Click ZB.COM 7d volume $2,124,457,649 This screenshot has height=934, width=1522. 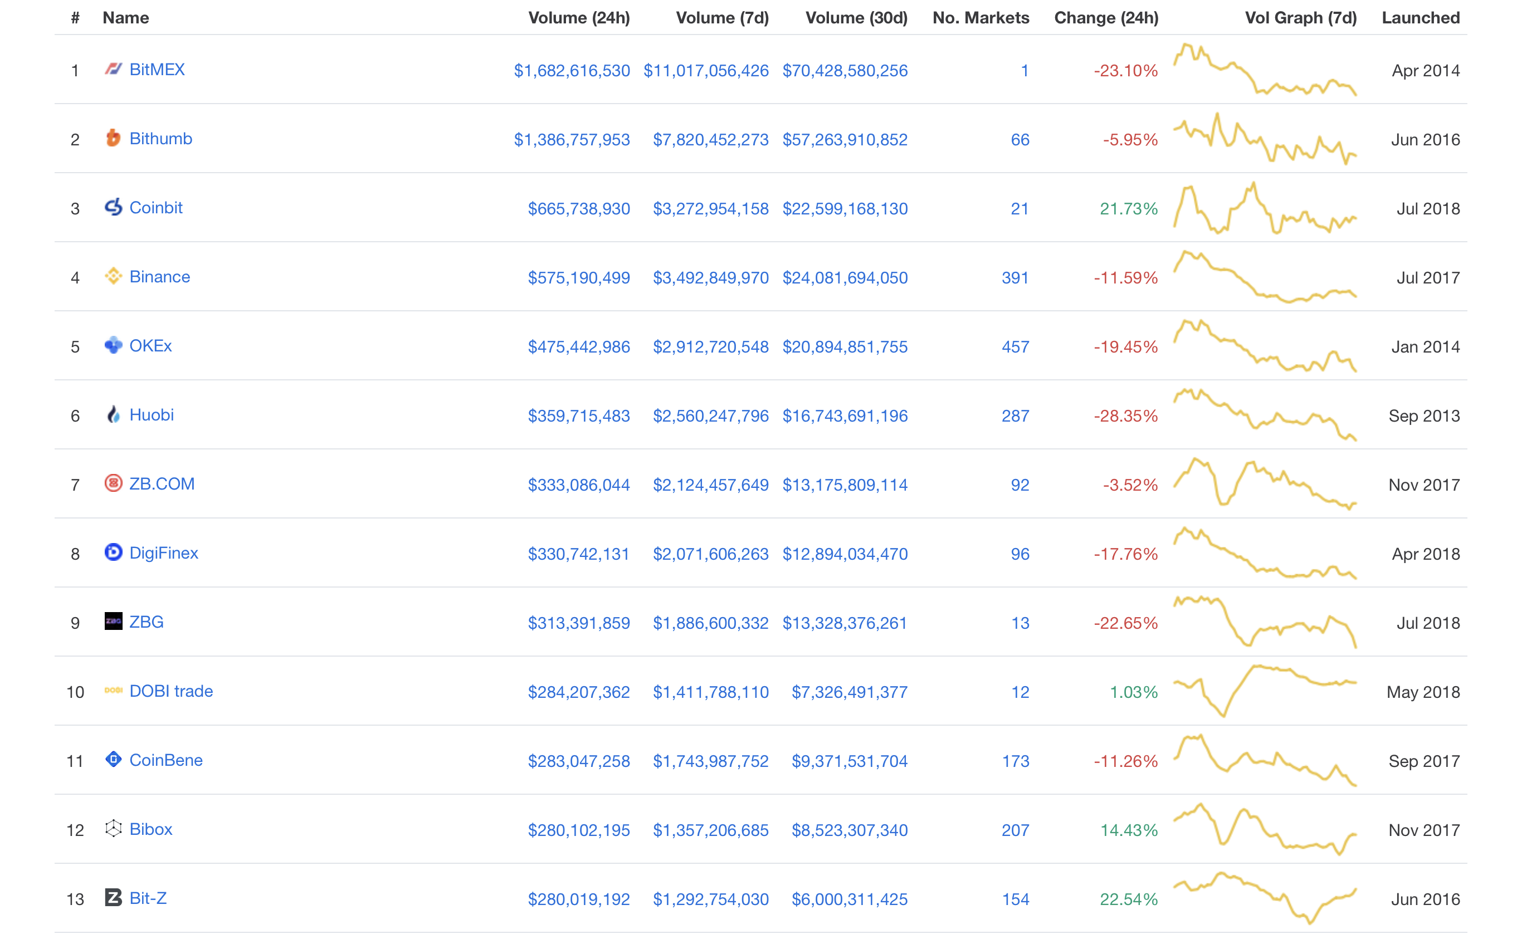[x=711, y=486]
